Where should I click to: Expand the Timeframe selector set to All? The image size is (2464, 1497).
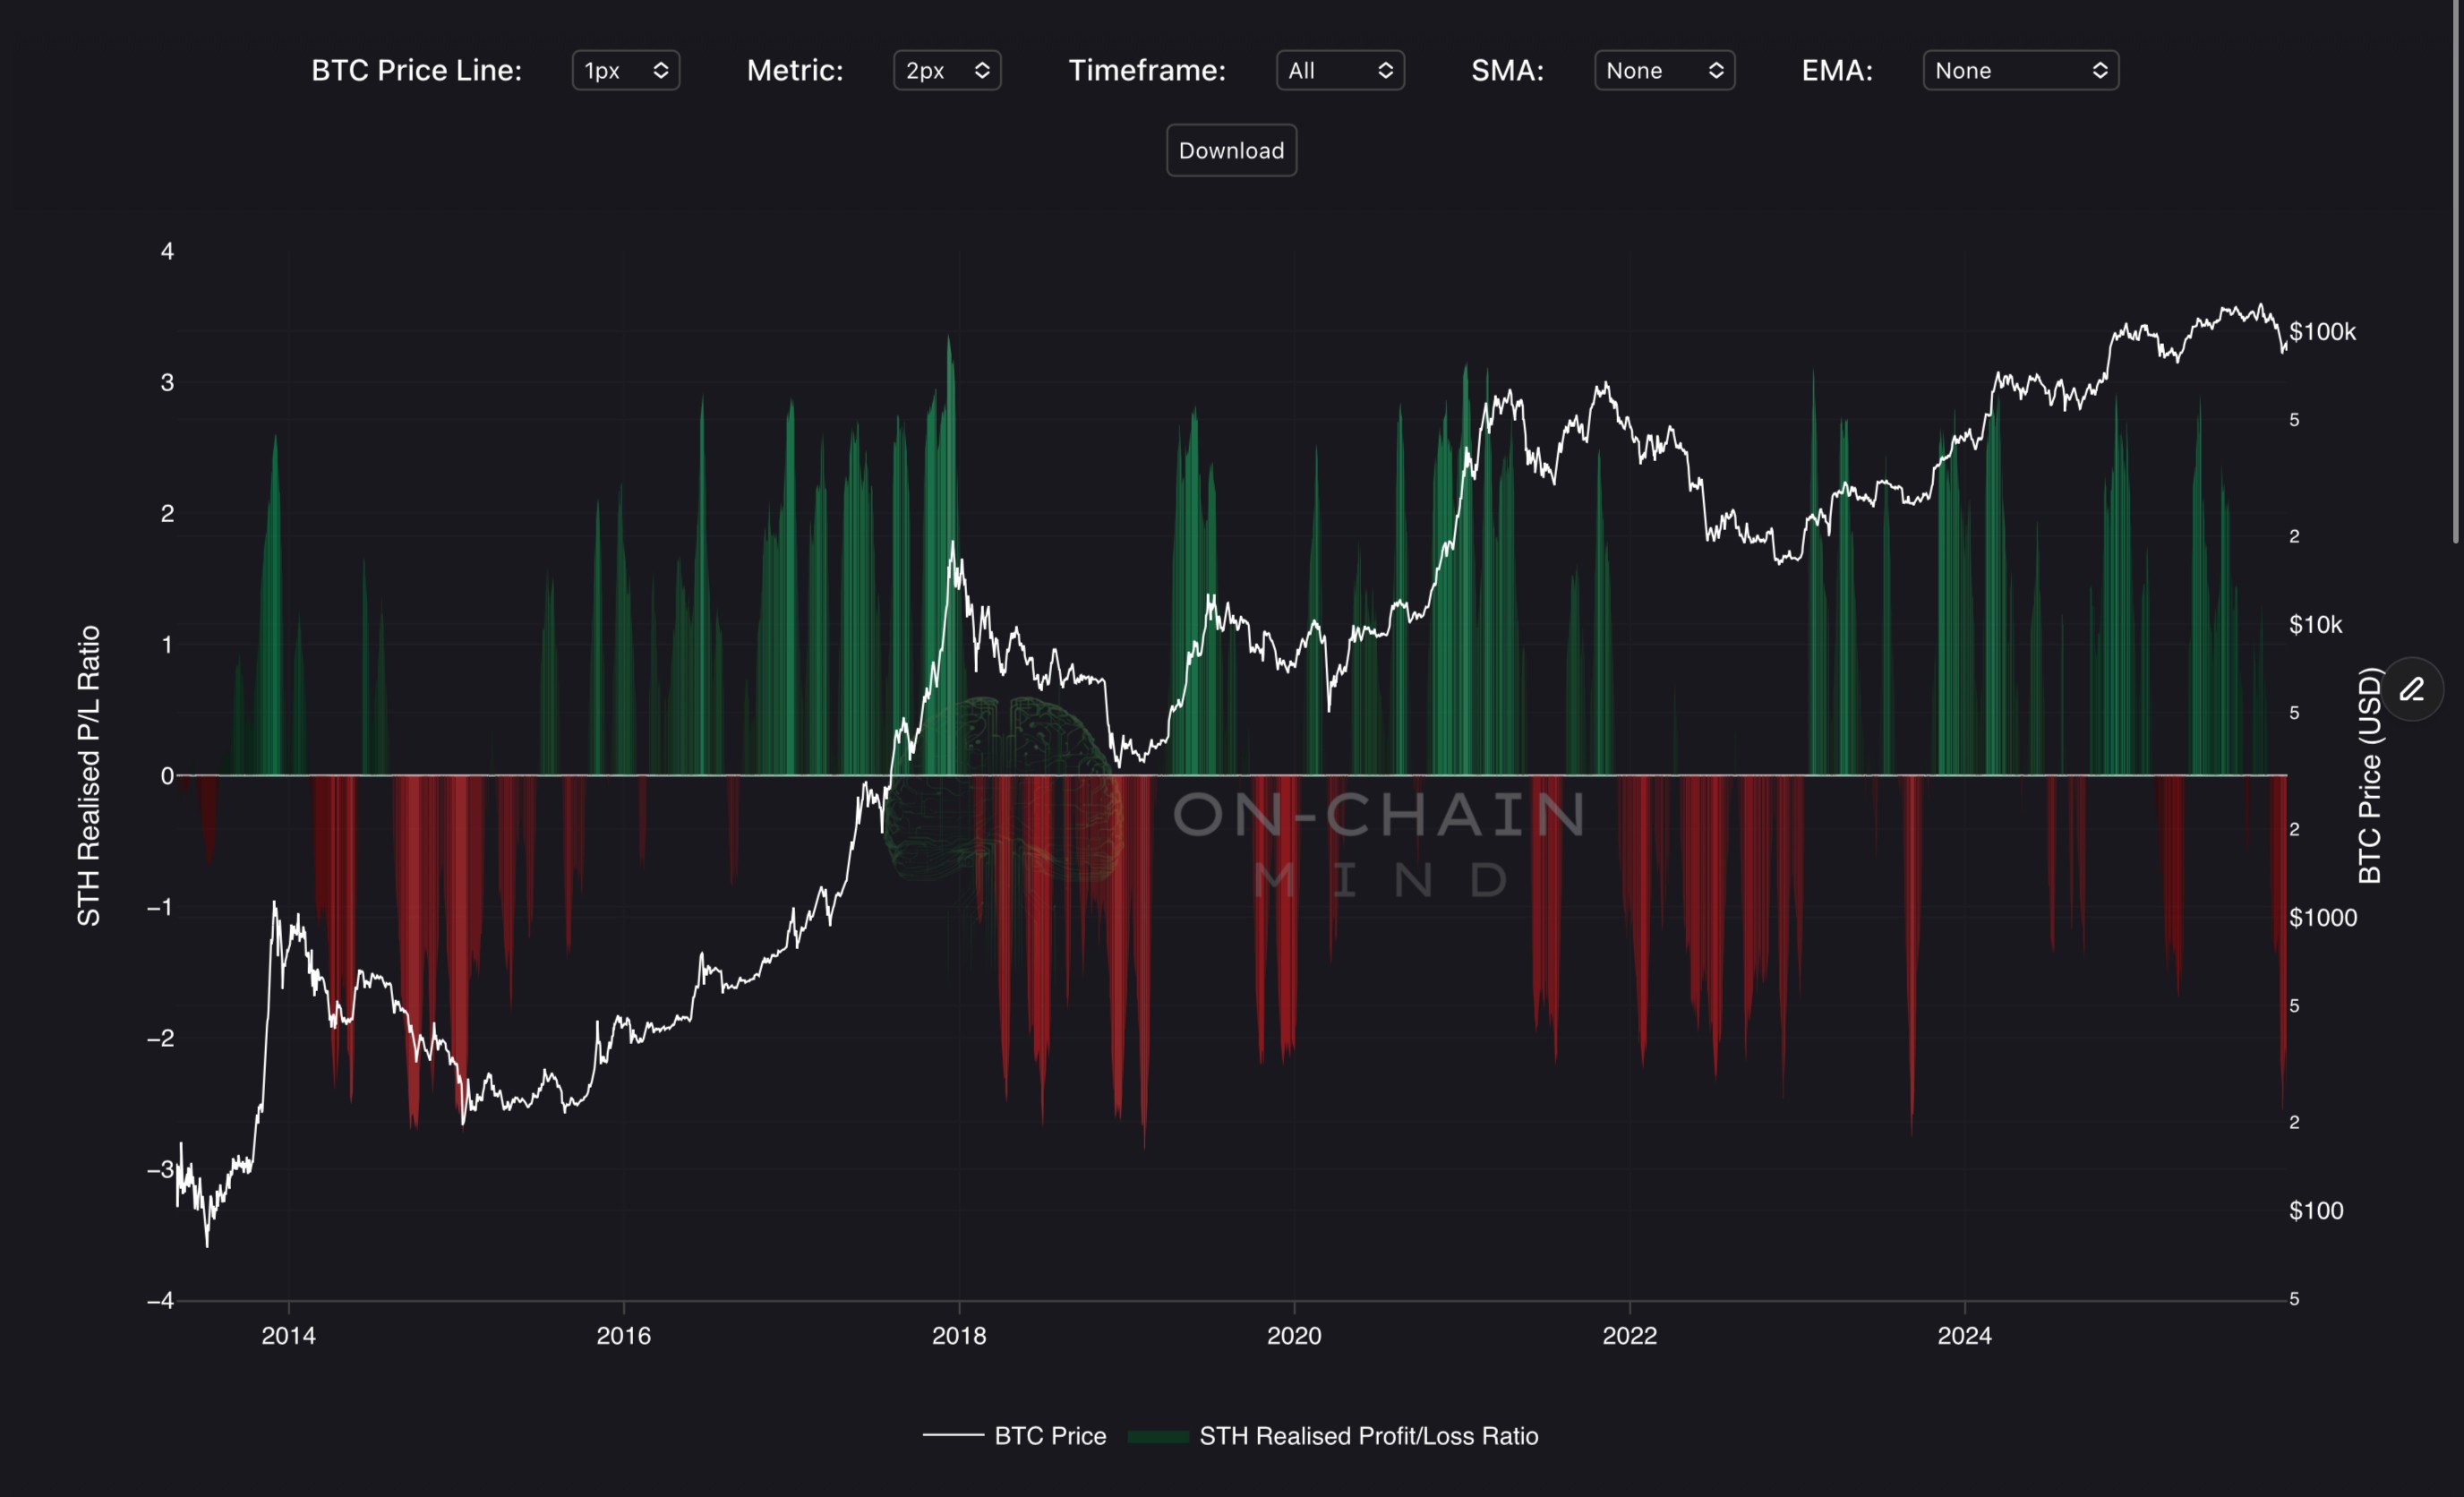click(x=1339, y=70)
